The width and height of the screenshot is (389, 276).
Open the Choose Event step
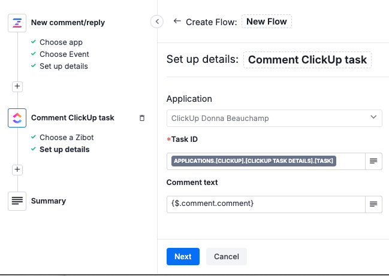point(64,54)
